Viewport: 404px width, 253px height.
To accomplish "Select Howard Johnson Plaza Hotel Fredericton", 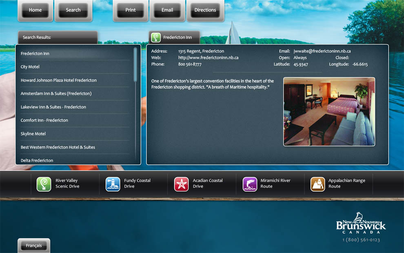I will click(75, 80).
